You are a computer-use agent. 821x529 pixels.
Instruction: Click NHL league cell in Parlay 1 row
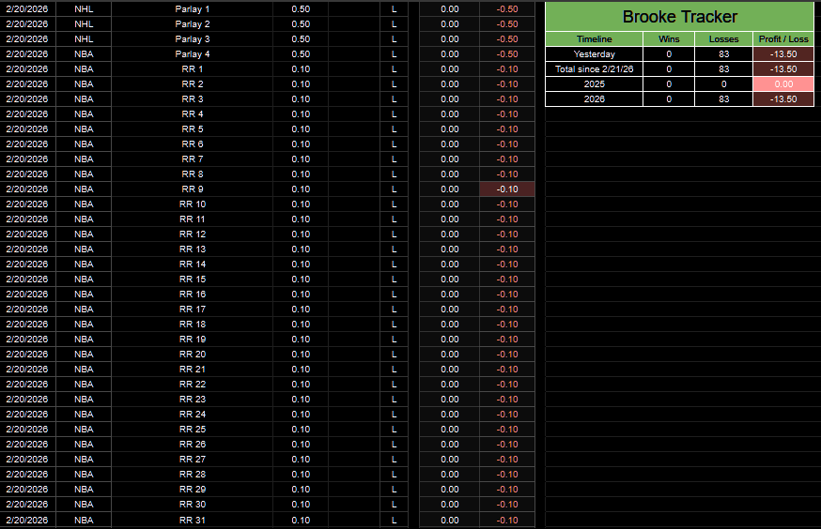coord(84,9)
